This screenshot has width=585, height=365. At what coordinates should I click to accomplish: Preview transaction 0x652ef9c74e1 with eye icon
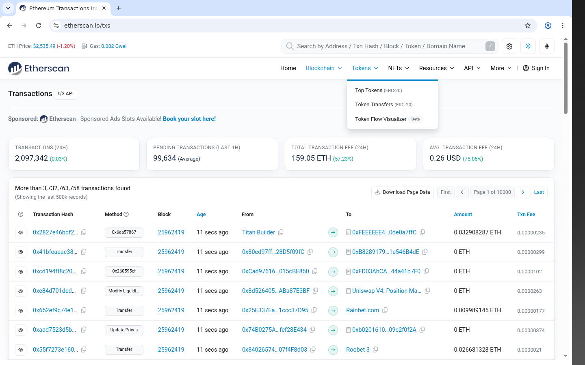pyautogui.click(x=21, y=310)
